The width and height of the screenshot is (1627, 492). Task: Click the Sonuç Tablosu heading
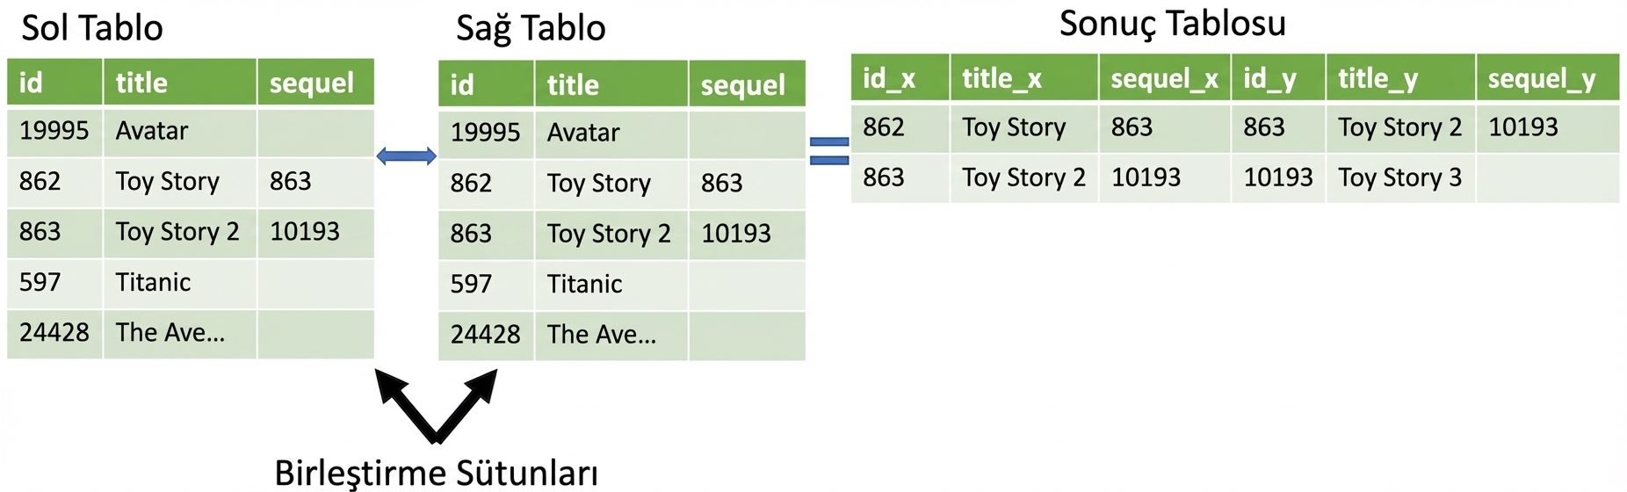click(x=1172, y=24)
